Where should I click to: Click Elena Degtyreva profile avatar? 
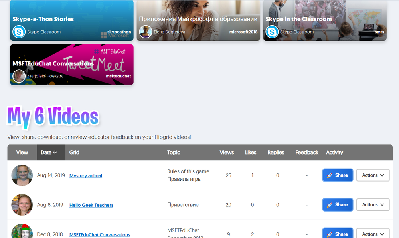pyautogui.click(x=146, y=32)
